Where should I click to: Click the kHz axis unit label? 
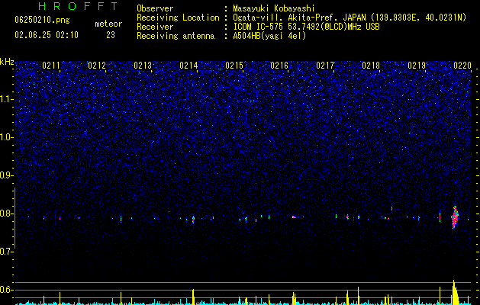(7, 62)
